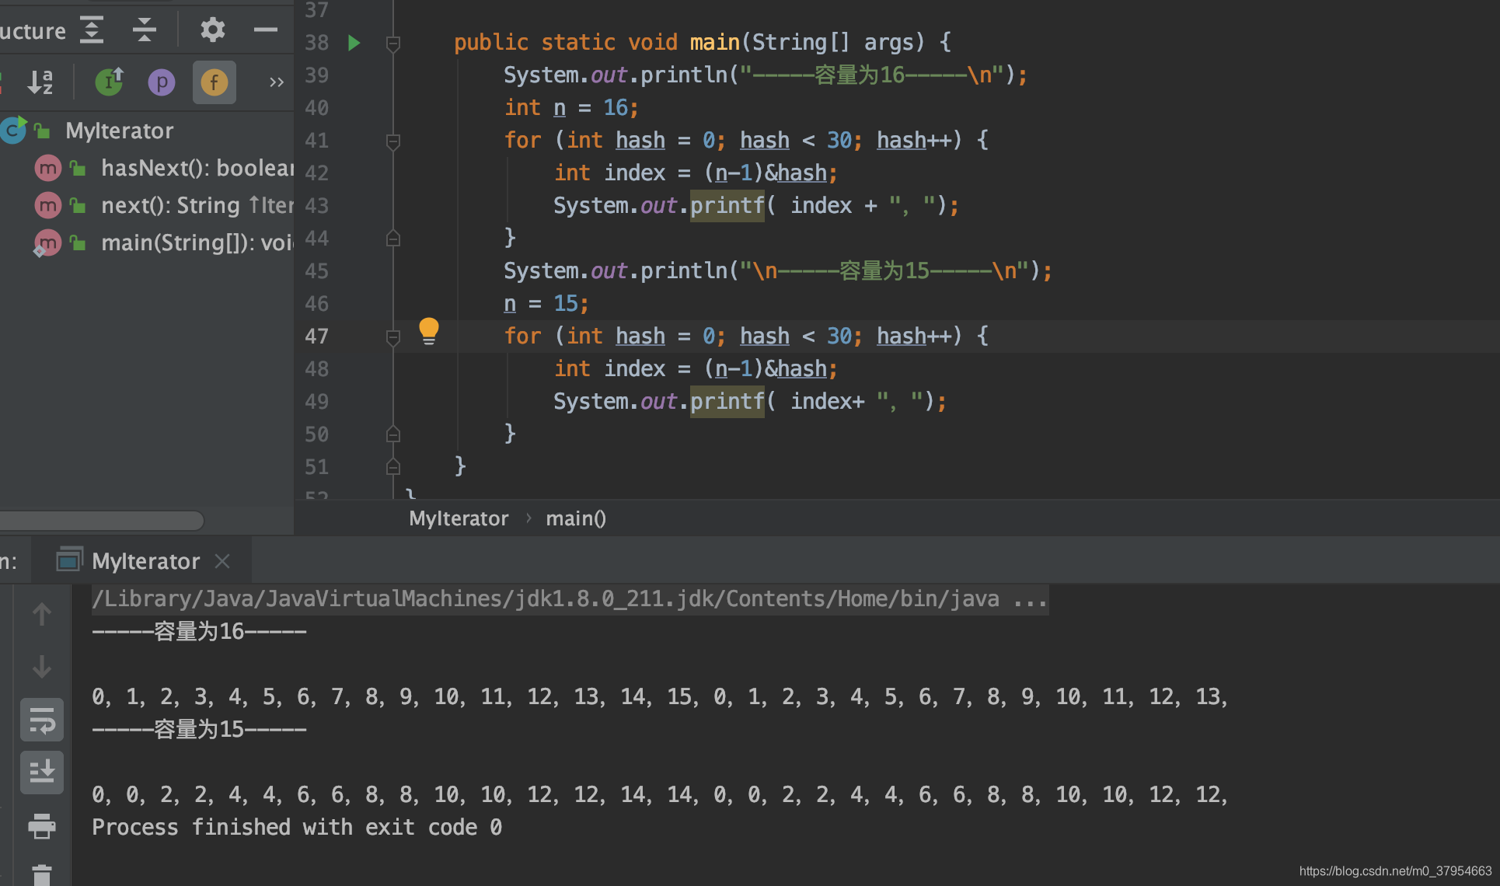Collapse first for loop fold at line 41

(x=393, y=141)
